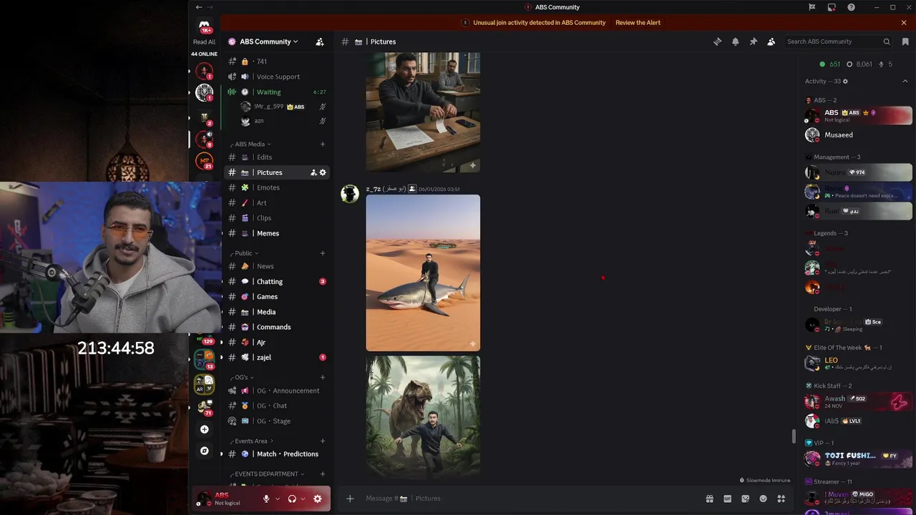
Task: Toggle the member list visibility
Action: (771, 41)
